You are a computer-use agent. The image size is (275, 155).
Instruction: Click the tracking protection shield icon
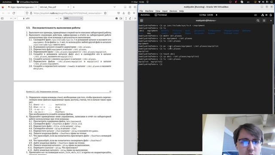27,13
